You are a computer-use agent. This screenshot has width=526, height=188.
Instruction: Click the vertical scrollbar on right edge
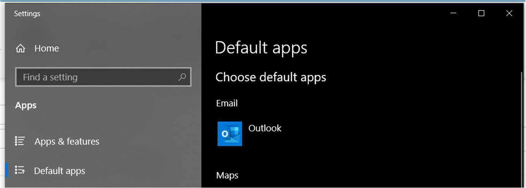coord(521,128)
